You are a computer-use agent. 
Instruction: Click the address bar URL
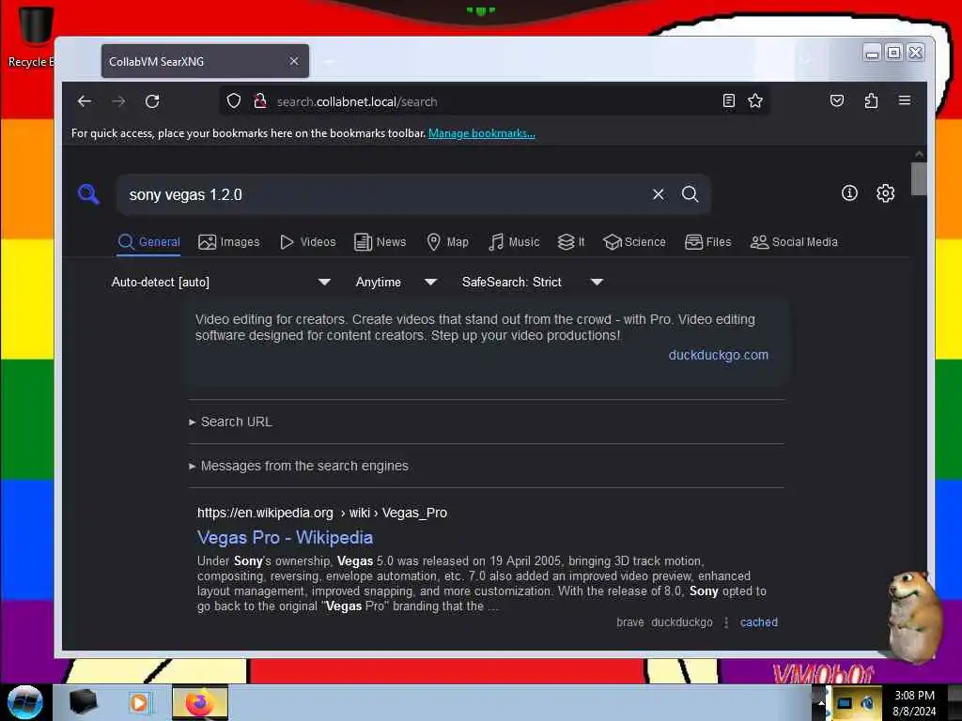tap(357, 101)
